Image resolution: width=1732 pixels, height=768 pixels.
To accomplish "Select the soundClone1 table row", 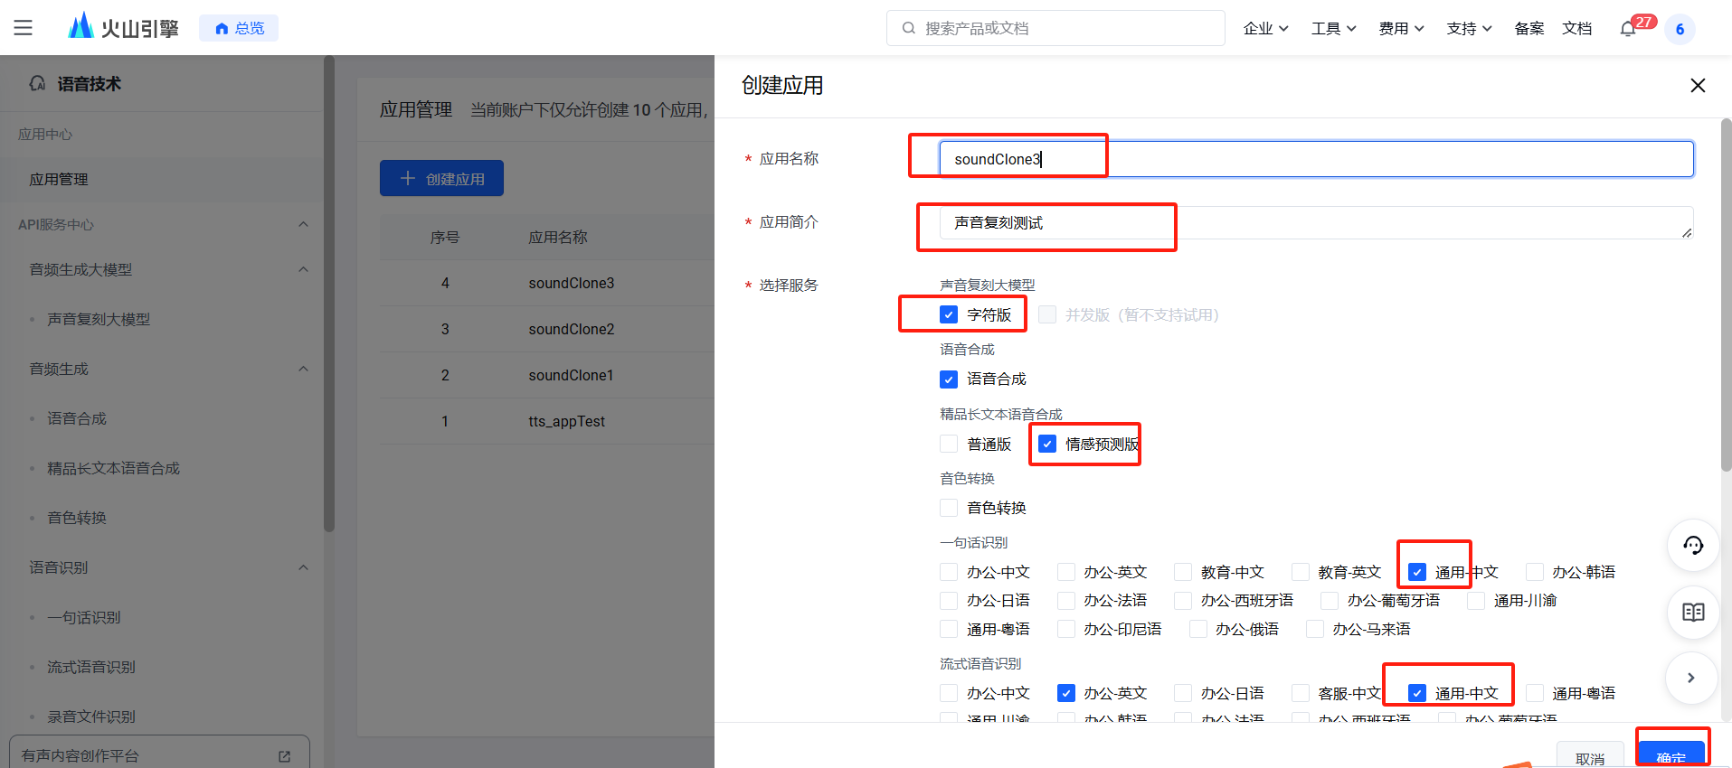I will click(x=547, y=375).
